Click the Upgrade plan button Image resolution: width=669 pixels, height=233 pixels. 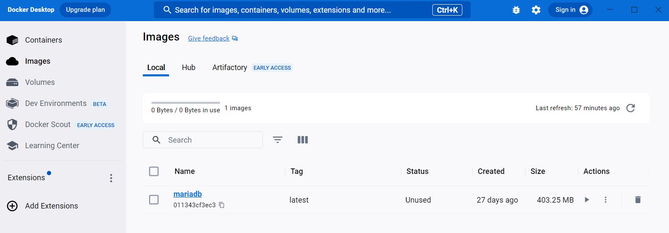(85, 10)
